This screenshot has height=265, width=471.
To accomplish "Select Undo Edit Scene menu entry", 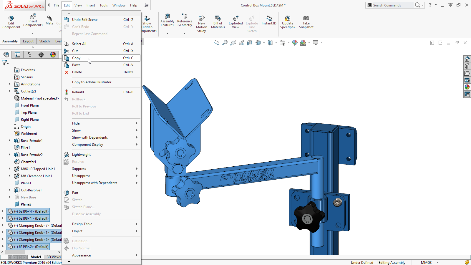I will point(85,20).
